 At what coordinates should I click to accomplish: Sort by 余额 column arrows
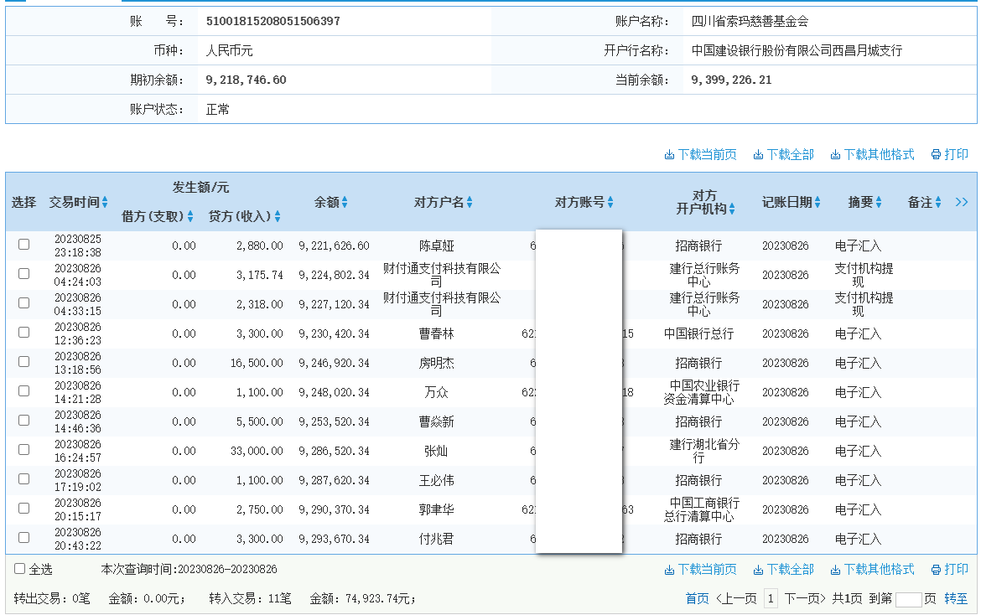click(x=345, y=203)
